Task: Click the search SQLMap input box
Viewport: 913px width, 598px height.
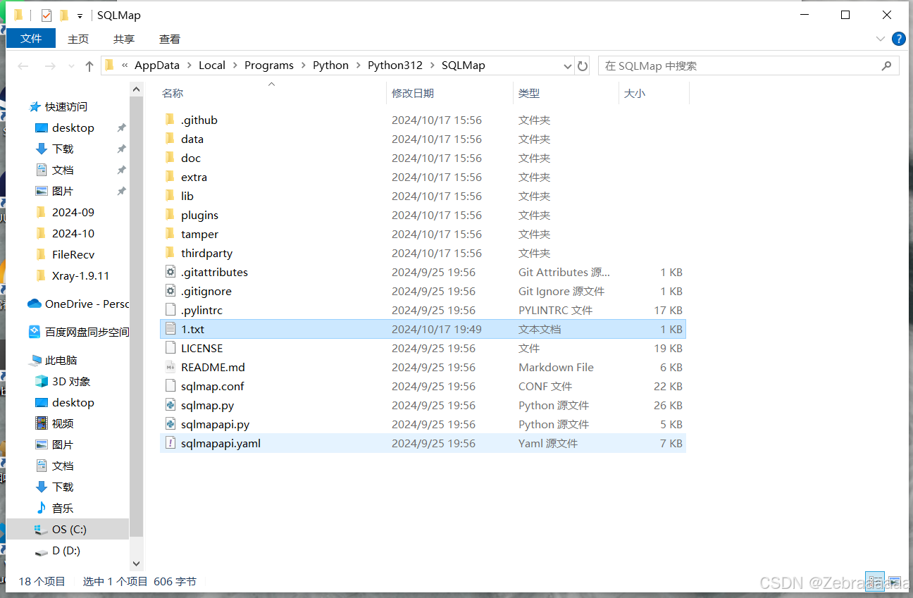Action: [x=738, y=66]
